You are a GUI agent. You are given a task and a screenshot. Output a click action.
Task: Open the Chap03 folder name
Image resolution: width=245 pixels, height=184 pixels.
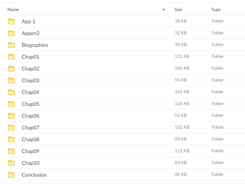[x=31, y=80]
